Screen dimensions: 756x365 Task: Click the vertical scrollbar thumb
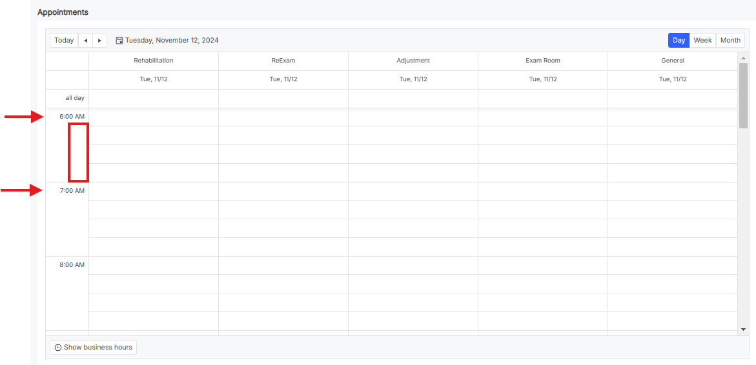743,95
